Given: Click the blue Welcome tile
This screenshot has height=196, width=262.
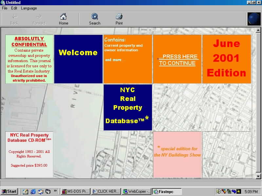Looking at the screenshot, I should 78,59.
